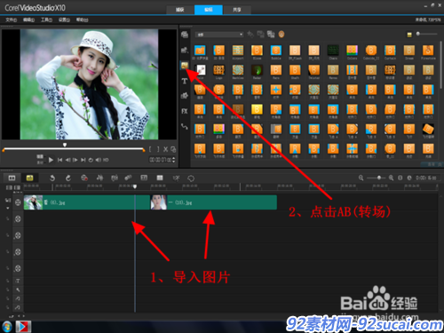
Task: Select the second image clip on the timeline
Action: pos(213,202)
